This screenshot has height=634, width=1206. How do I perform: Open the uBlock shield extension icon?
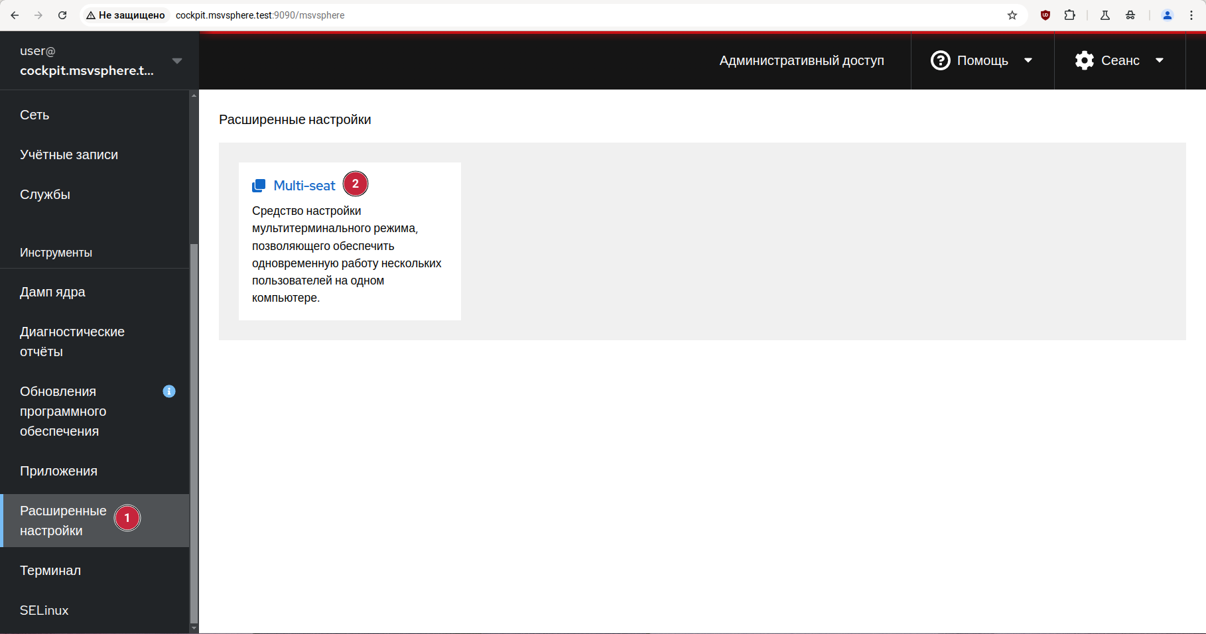coord(1045,15)
